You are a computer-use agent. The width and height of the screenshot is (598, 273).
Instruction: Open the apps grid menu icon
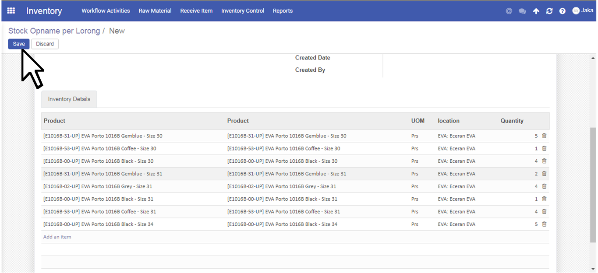11,11
